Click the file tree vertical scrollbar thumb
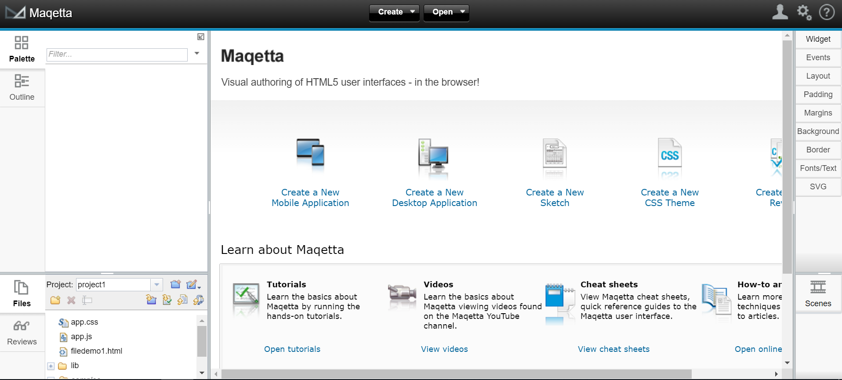The width and height of the screenshot is (842, 380). click(202, 341)
